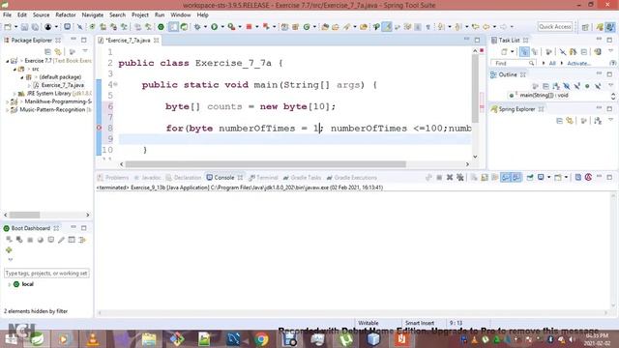The height and width of the screenshot is (348, 619).
Task: Close the Spring Explorer view tab
Action: coord(542,109)
